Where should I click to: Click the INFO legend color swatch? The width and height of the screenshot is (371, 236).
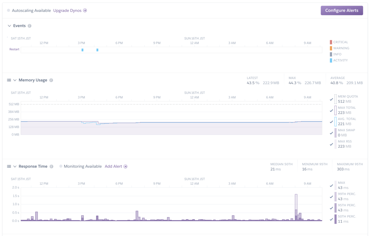click(331, 54)
